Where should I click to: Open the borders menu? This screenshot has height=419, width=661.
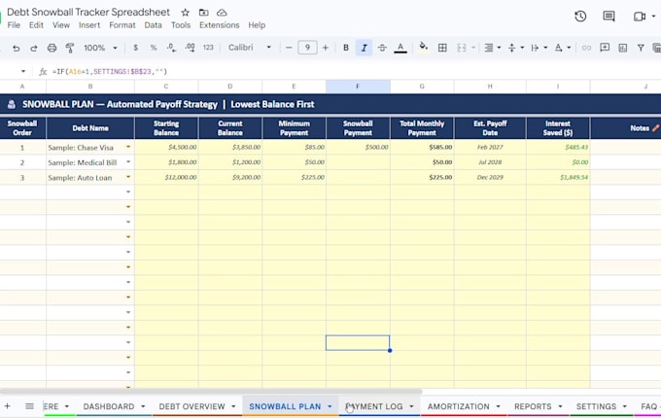tap(442, 48)
